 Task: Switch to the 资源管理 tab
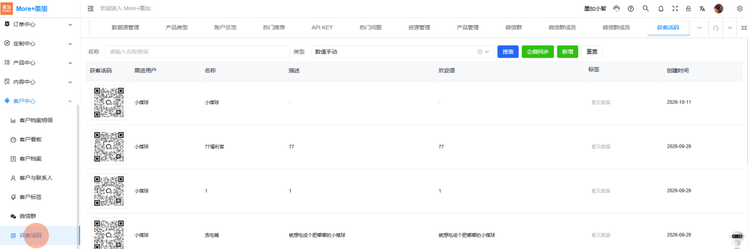click(419, 27)
